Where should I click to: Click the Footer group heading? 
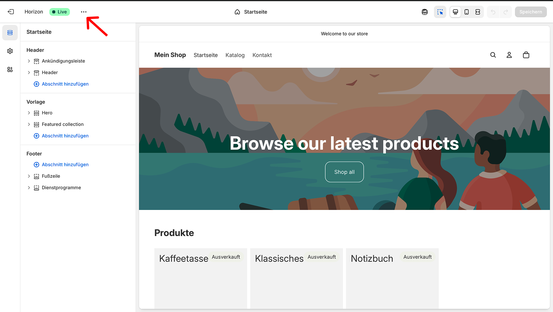pyautogui.click(x=34, y=154)
